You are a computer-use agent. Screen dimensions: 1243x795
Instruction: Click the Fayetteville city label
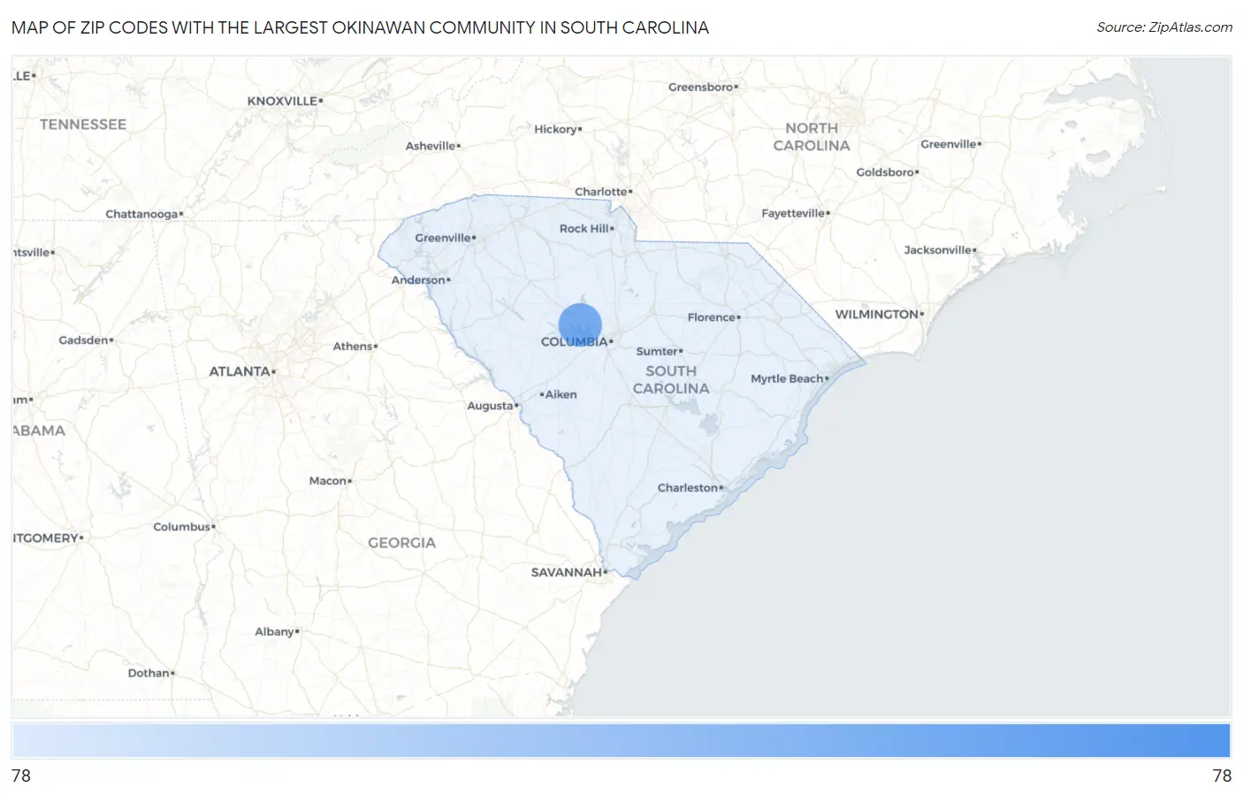pos(793,213)
